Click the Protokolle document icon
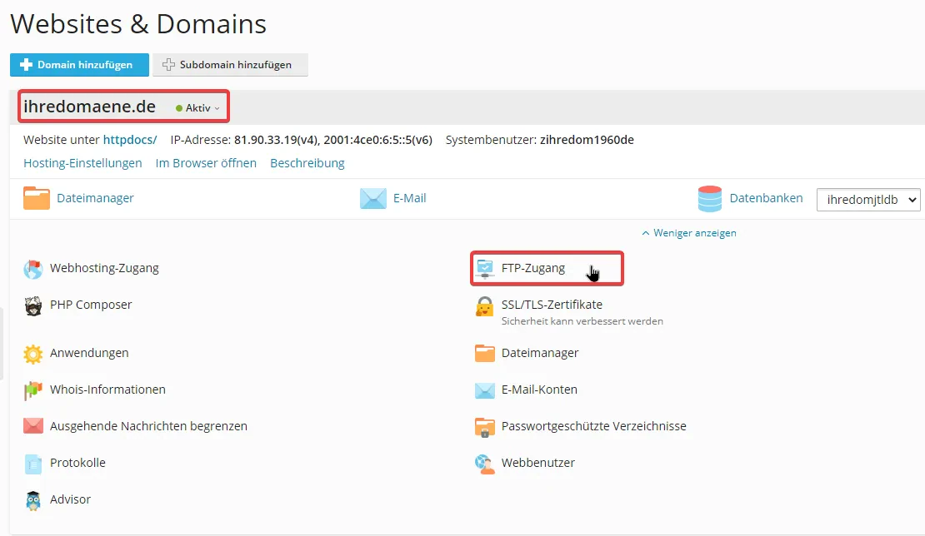The width and height of the screenshot is (925, 536). pyautogui.click(x=33, y=464)
